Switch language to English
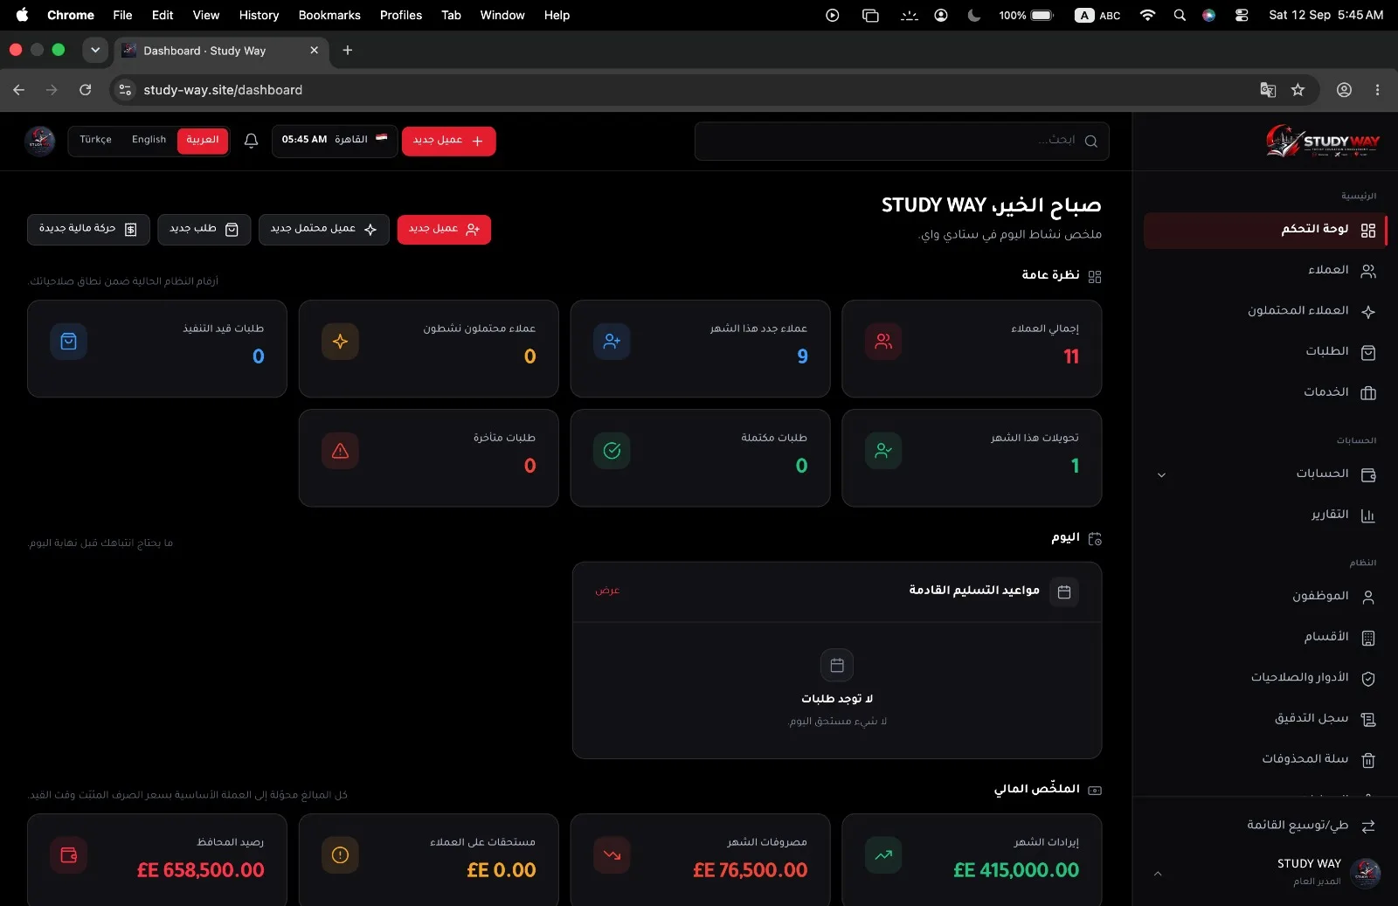The height and width of the screenshot is (906, 1398). tap(149, 140)
